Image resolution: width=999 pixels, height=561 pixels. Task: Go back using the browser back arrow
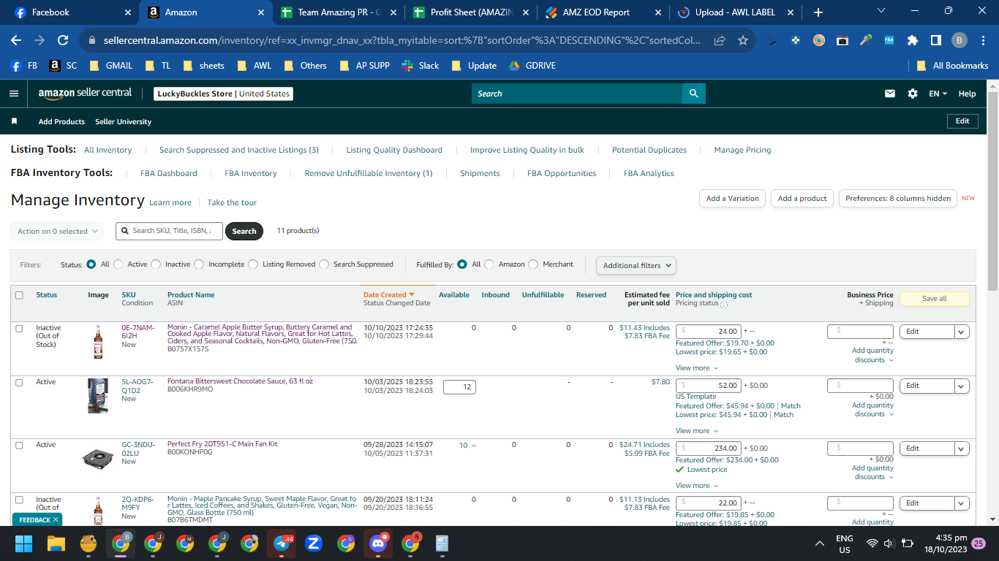[x=16, y=41]
